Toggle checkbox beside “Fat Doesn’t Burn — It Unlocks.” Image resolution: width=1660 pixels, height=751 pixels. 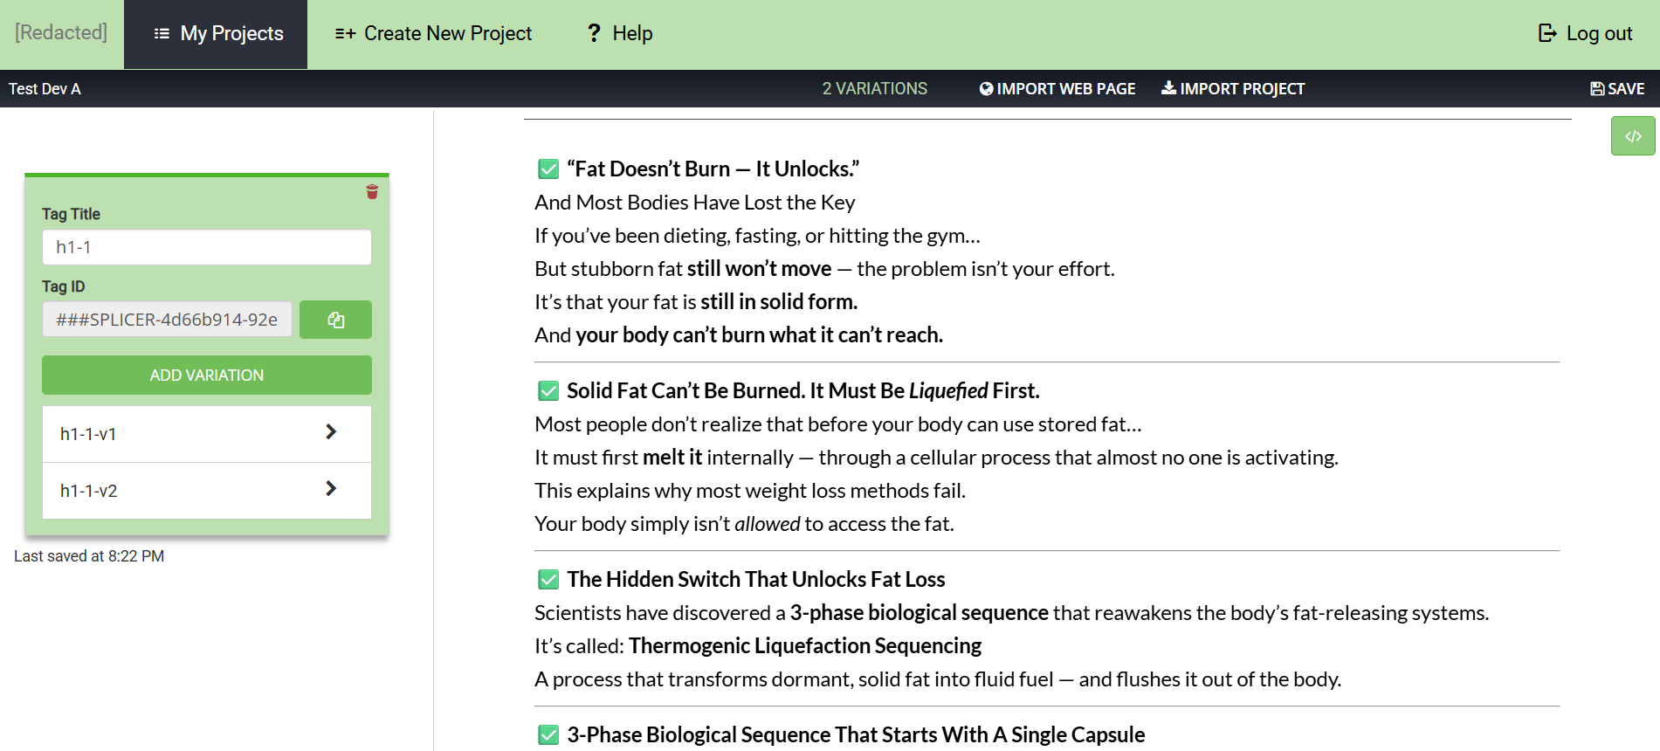coord(548,169)
